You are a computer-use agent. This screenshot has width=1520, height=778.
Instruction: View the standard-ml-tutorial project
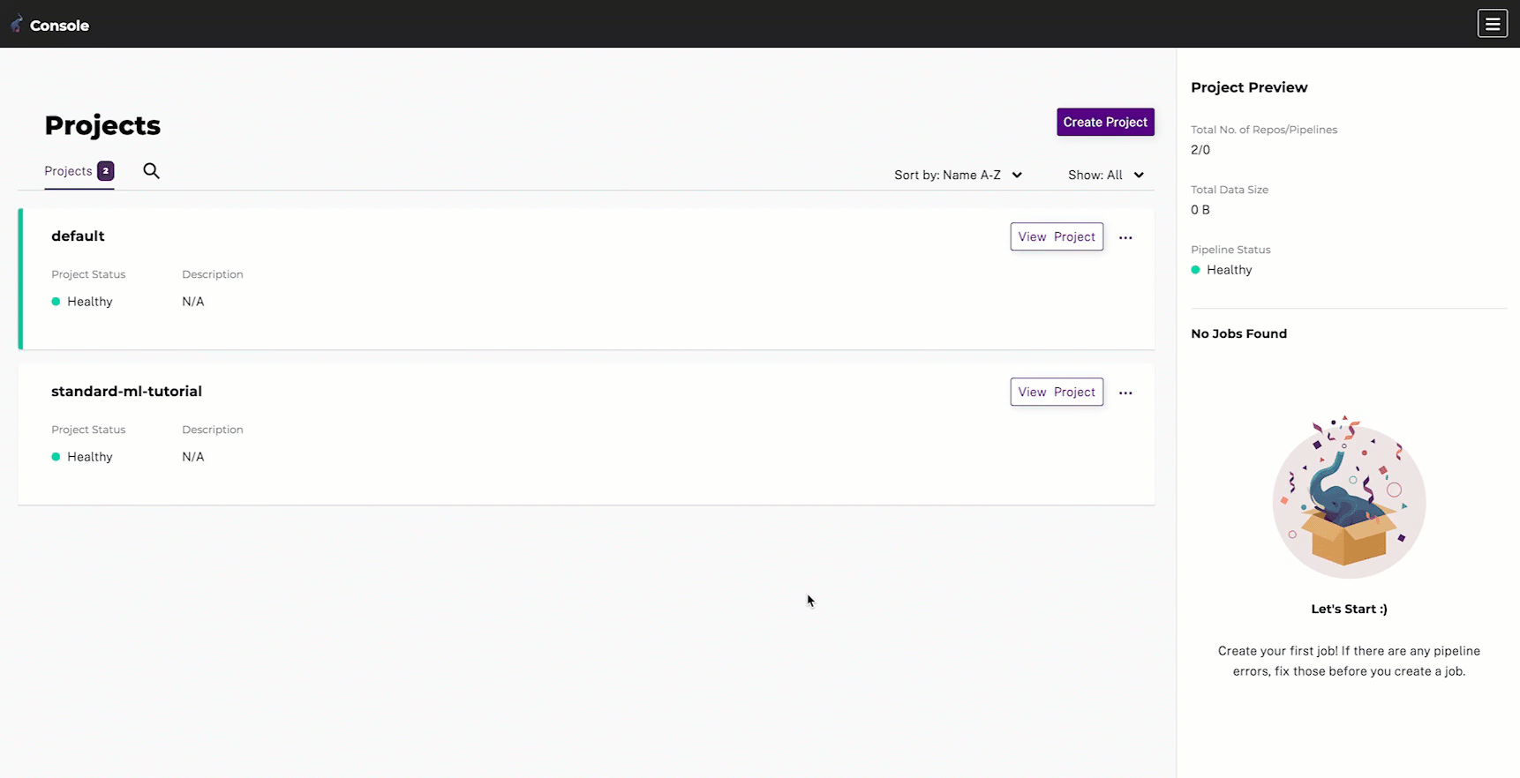[x=1057, y=392]
